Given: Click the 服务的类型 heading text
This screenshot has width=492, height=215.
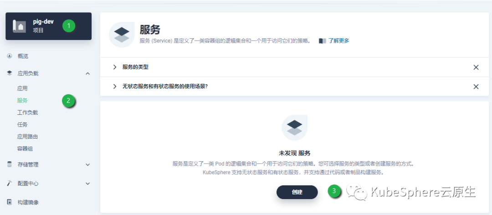Looking at the screenshot, I should (x=136, y=67).
